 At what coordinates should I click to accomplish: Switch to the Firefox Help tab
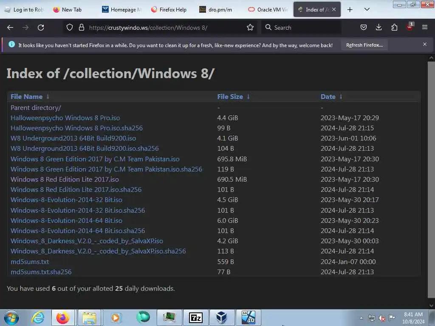click(169, 10)
